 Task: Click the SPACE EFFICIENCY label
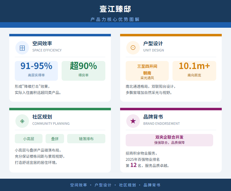(47, 50)
